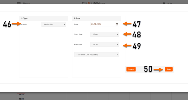
Task: Click the hamburger Menu icon in header
Action: pos(19,3)
